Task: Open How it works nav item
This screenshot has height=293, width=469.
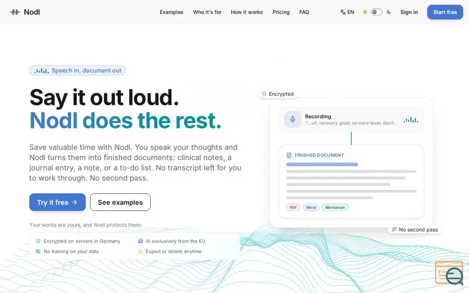Action: [x=246, y=12]
